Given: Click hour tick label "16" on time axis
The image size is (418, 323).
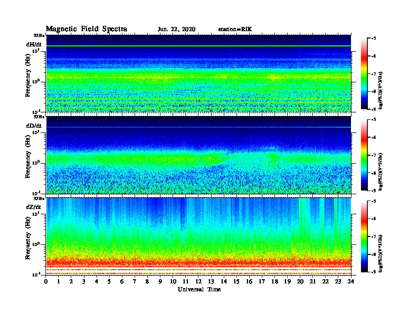Looking at the screenshot, I should [249, 281].
